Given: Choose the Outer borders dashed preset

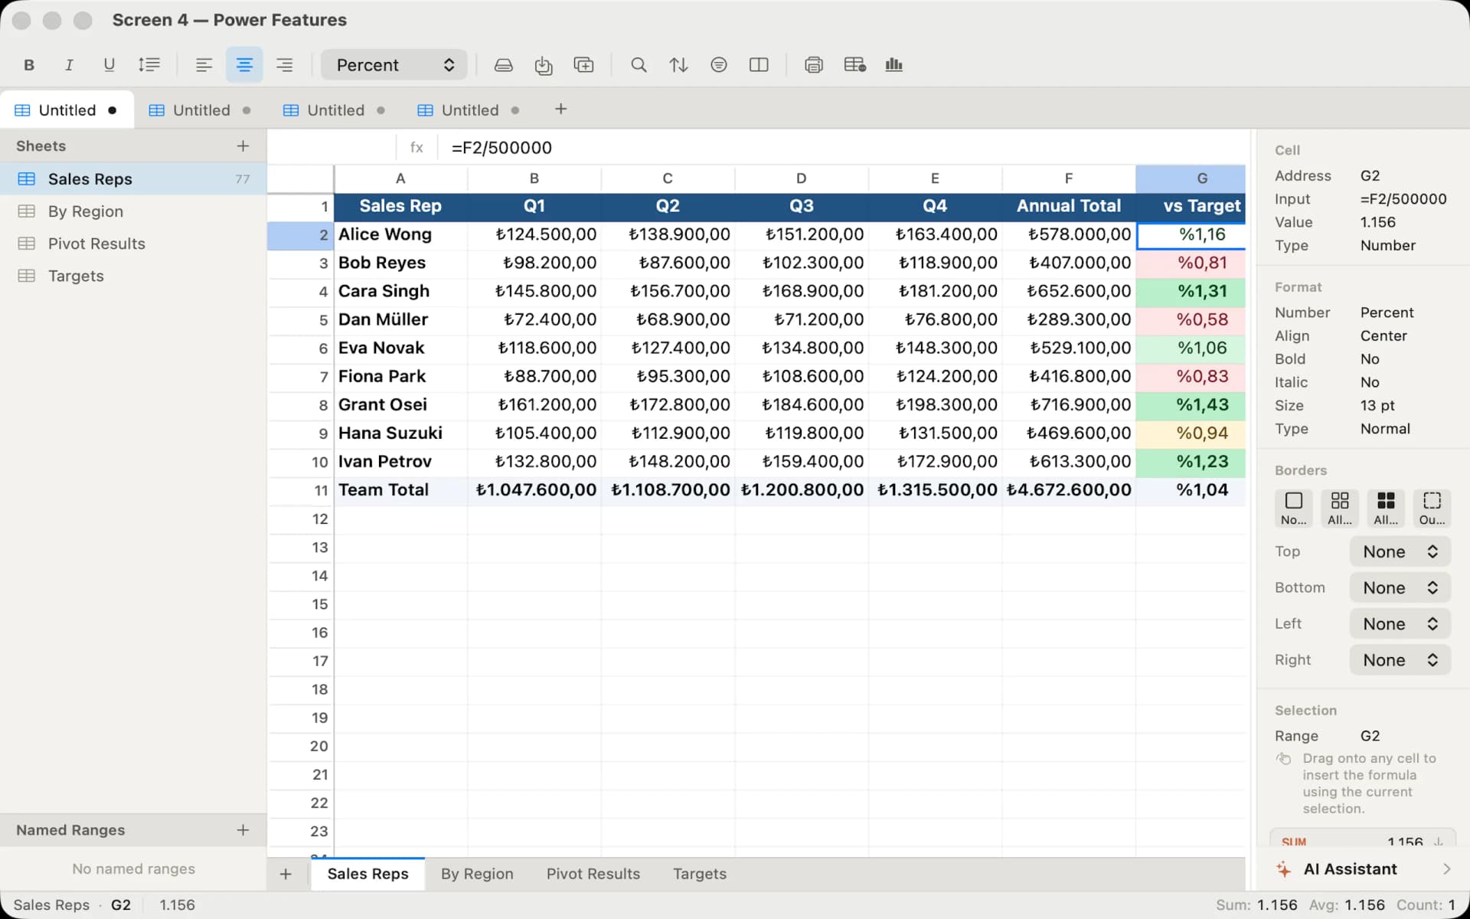Looking at the screenshot, I should click(x=1432, y=508).
